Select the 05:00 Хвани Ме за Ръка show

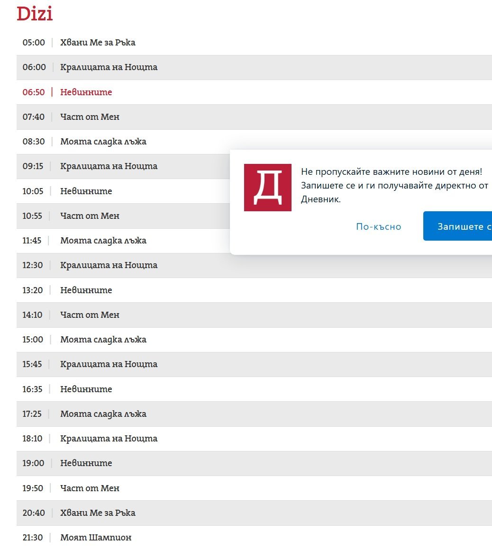click(97, 43)
